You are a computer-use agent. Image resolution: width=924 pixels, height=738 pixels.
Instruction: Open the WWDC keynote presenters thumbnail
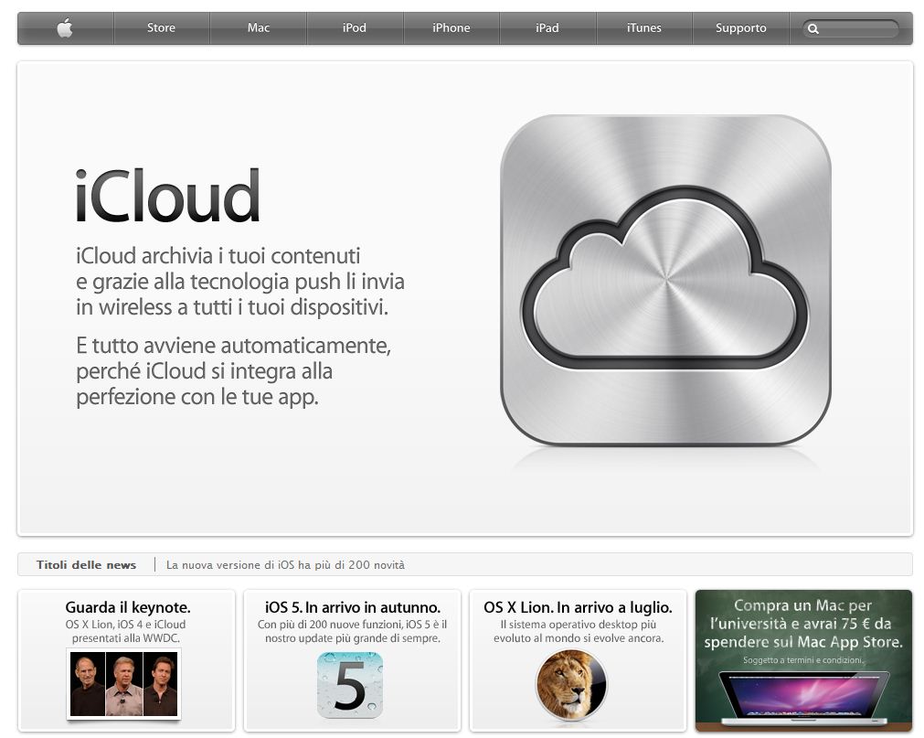(x=124, y=684)
